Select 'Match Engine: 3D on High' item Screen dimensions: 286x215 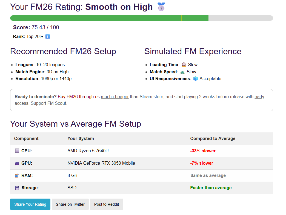pyautogui.click(x=42, y=72)
